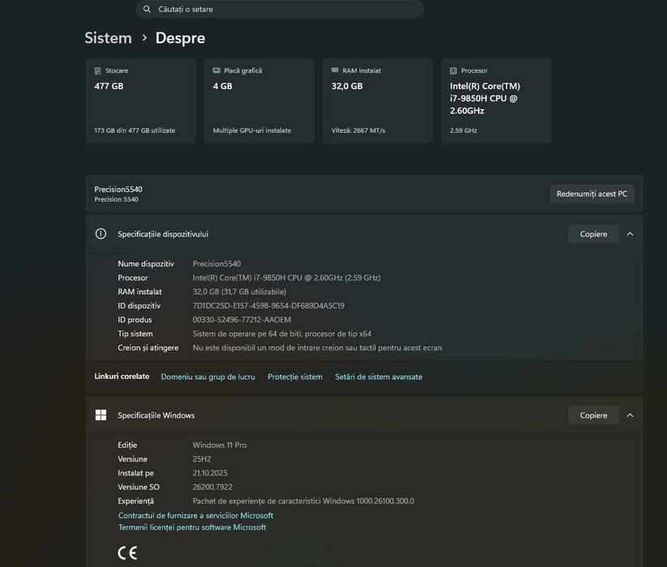The height and width of the screenshot is (567, 667).
Task: Select the 32,0 GB RAM value
Action: tap(347, 86)
